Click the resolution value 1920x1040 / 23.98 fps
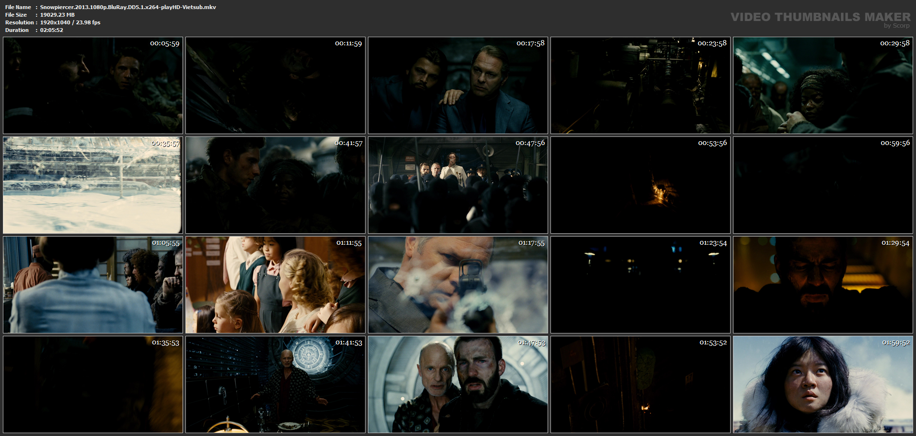Viewport: 916px width, 436px height. pyautogui.click(x=70, y=22)
